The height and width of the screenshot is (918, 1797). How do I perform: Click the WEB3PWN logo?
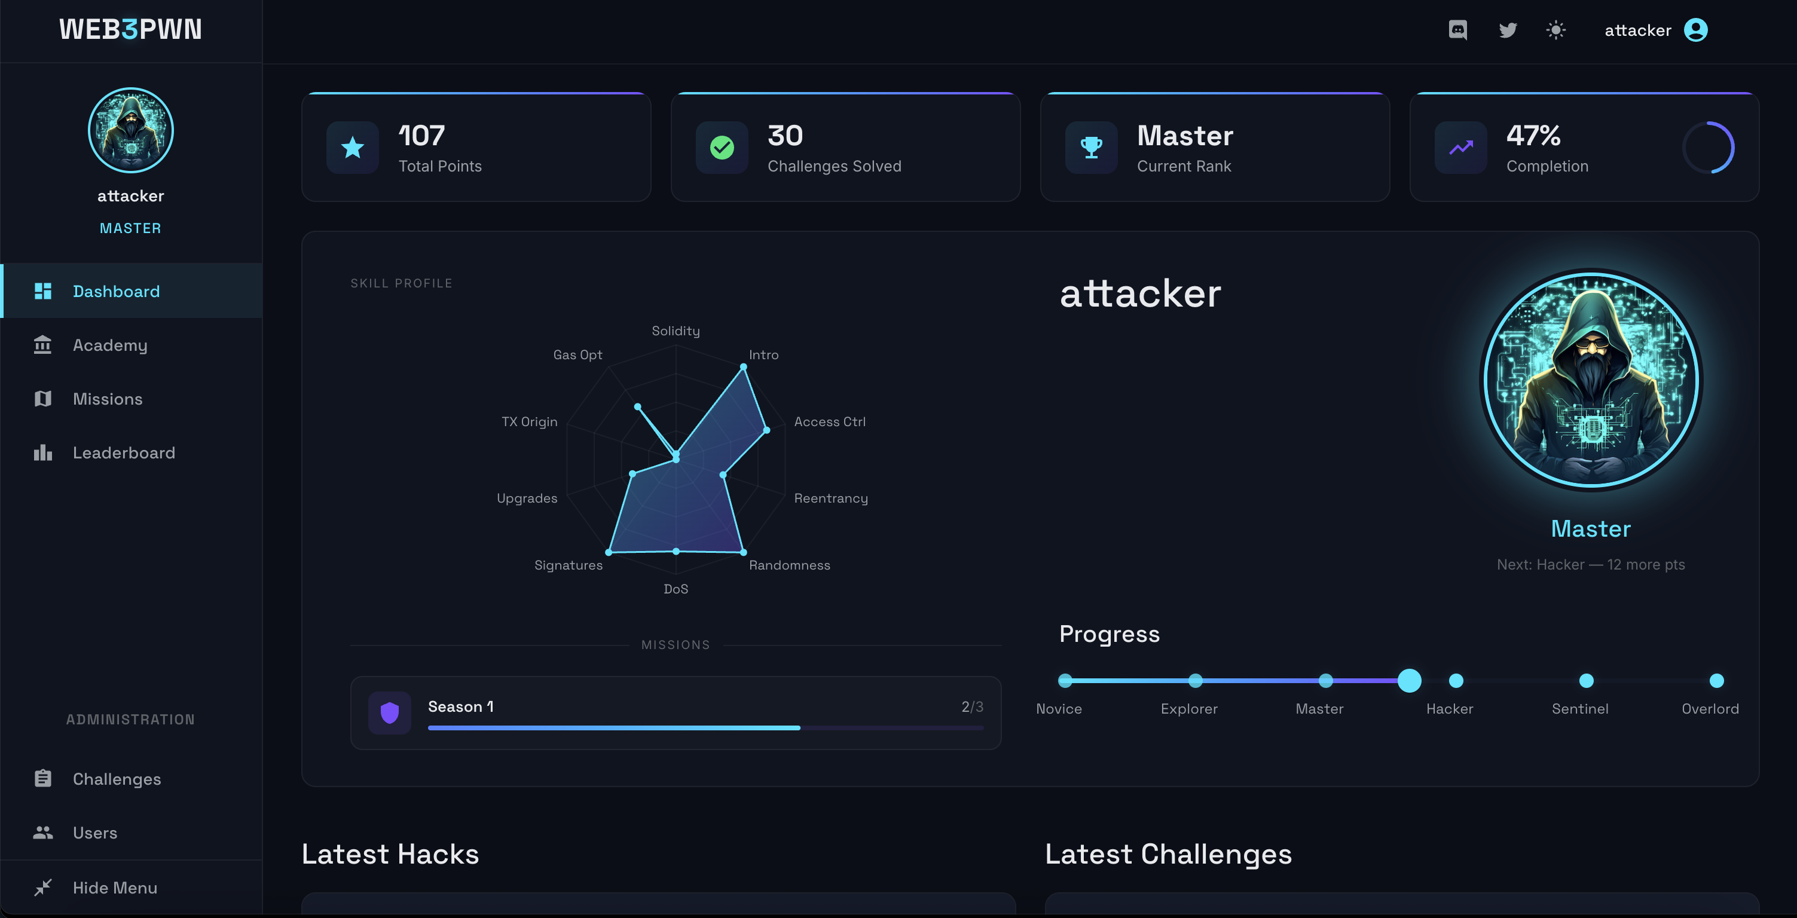click(x=130, y=29)
